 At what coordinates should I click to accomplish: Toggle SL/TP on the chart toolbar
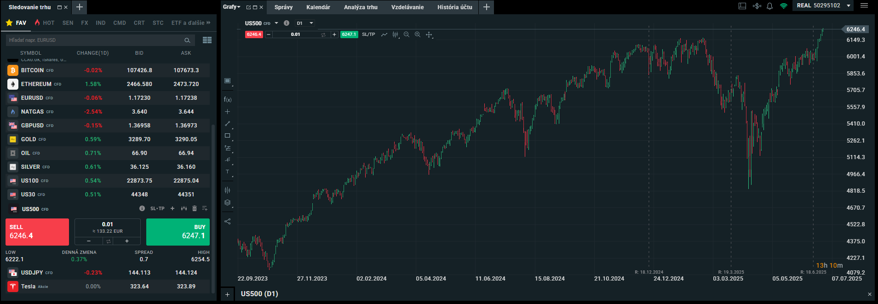tap(368, 34)
